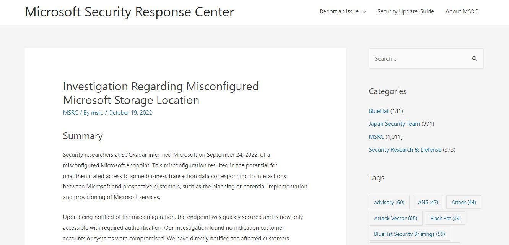Select the Attack (44) tag
The image size is (509, 245).
click(463, 202)
